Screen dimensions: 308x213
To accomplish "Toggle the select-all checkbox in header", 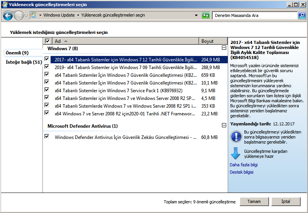I will point(47,41).
